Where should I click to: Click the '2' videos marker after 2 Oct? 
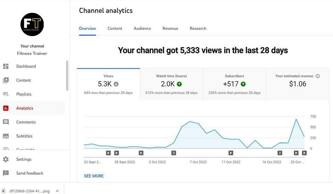click(x=173, y=153)
